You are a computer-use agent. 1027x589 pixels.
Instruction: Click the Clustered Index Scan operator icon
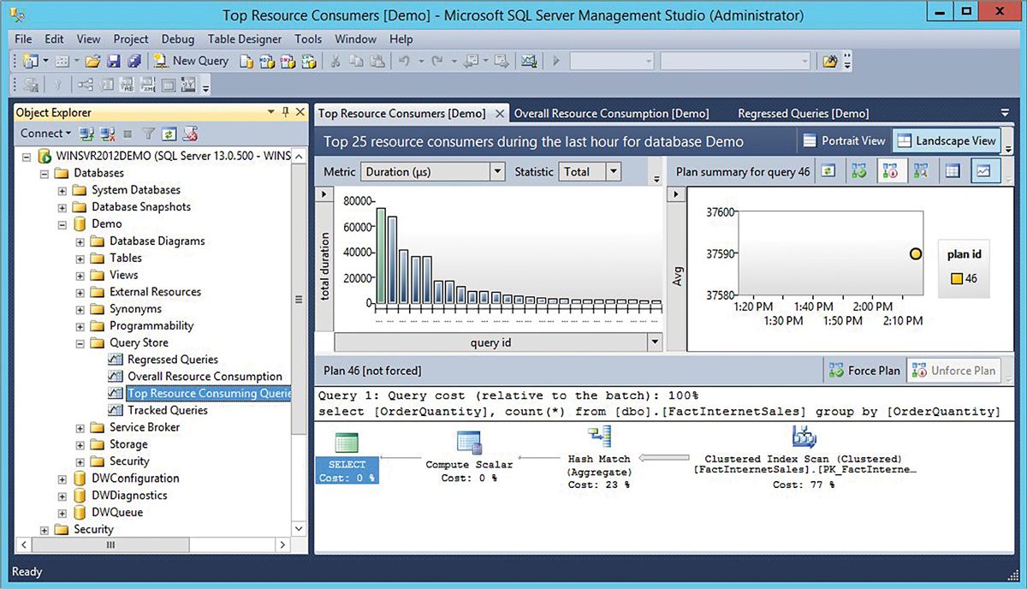coord(804,437)
